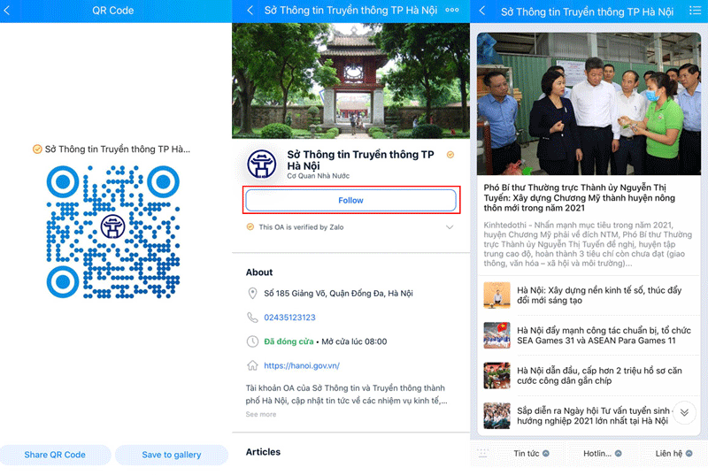Tap the verified-by-Zalo check icon

tap(250, 227)
